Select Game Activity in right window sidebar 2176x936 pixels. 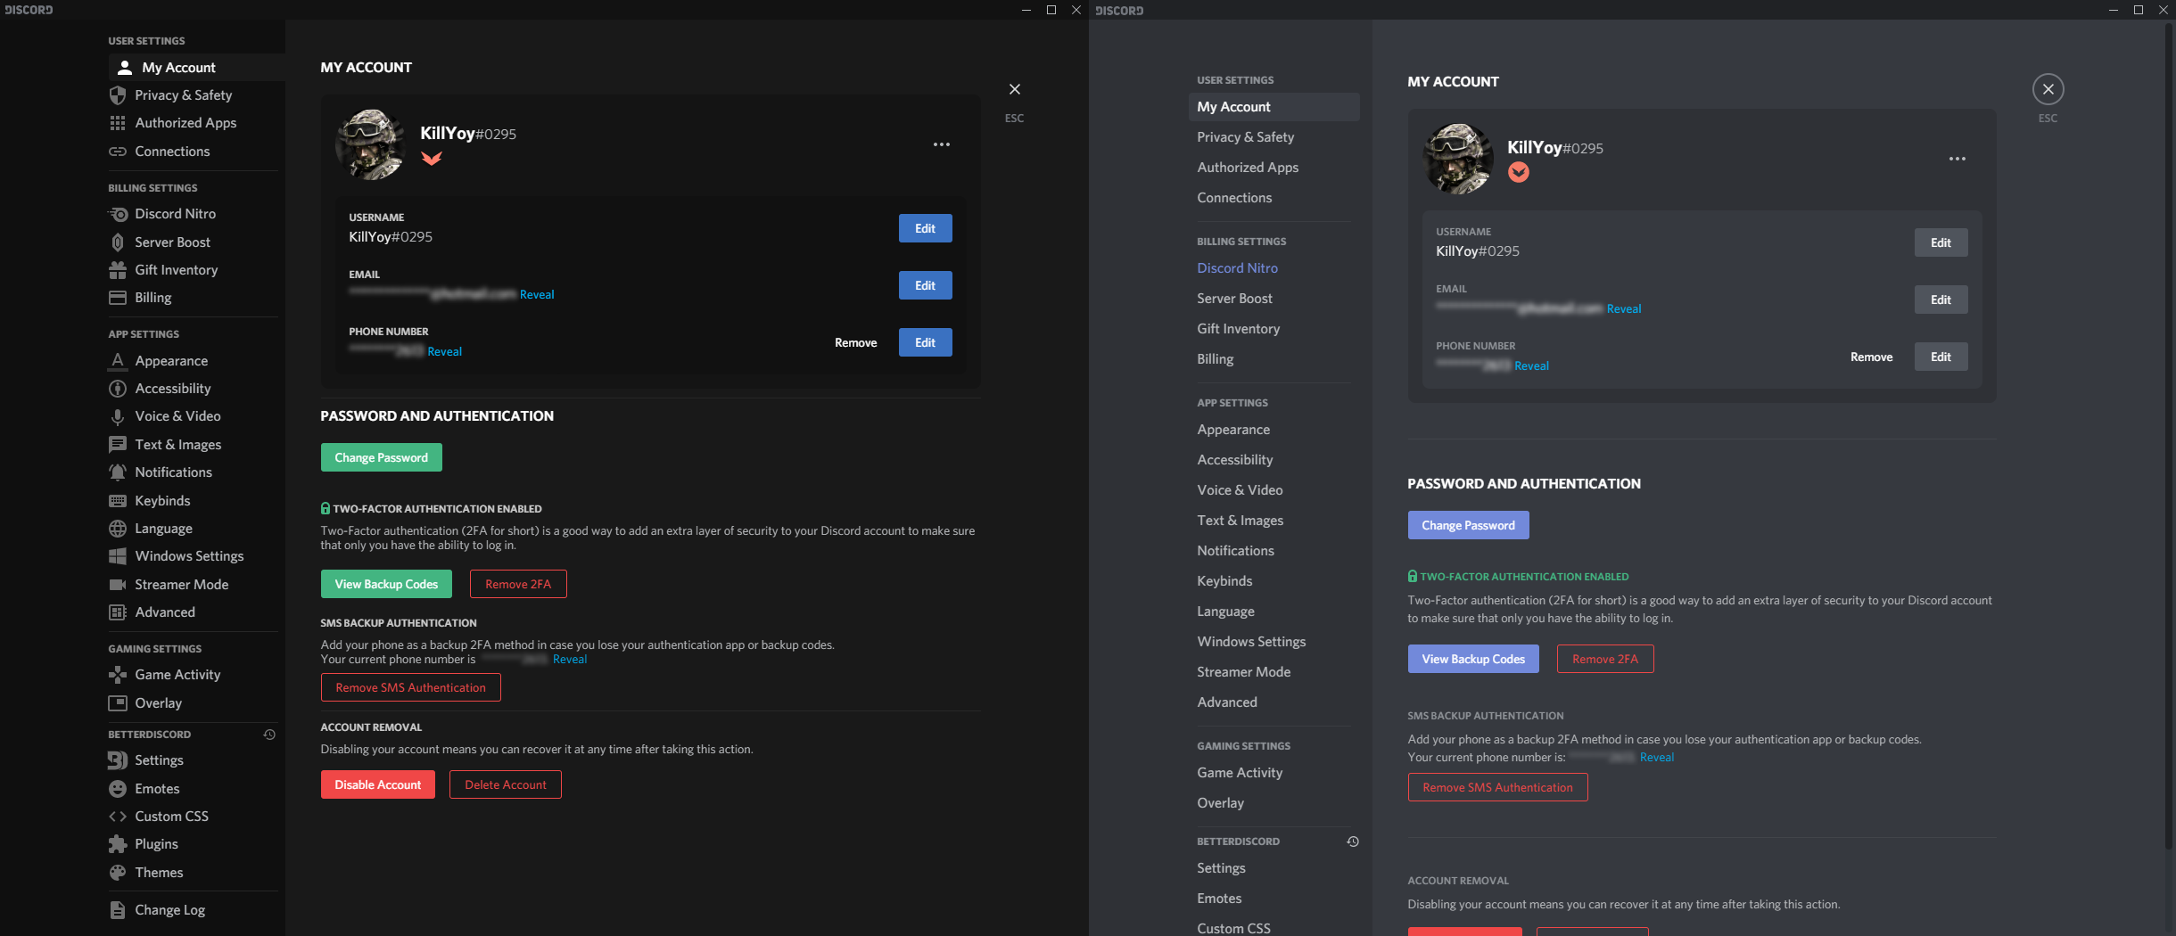click(1273, 773)
